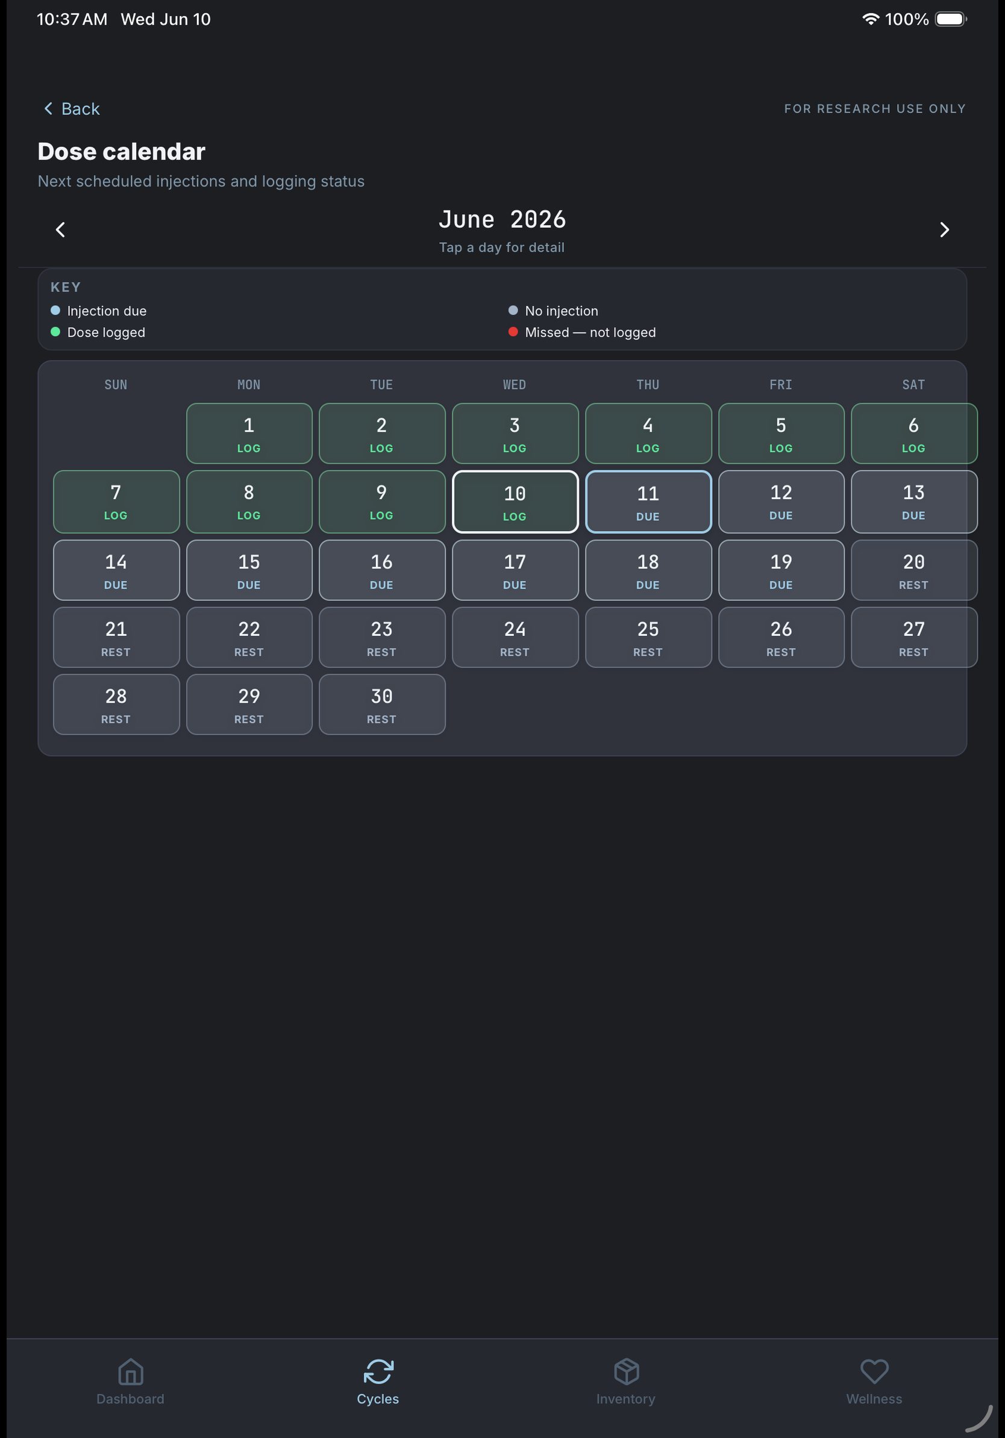Choose day 16 marked DUE
The image size is (1005, 1438).
tap(382, 570)
